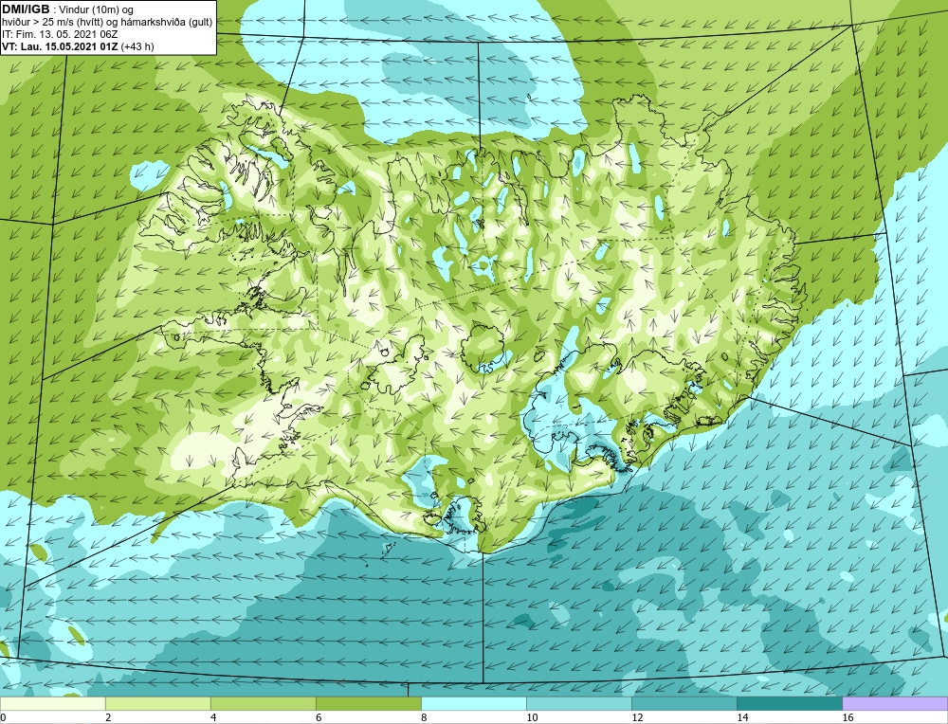Screen dimensions: 948x724
Task: Click the purple legend swatch above 16 m/s
Action: click(895, 703)
